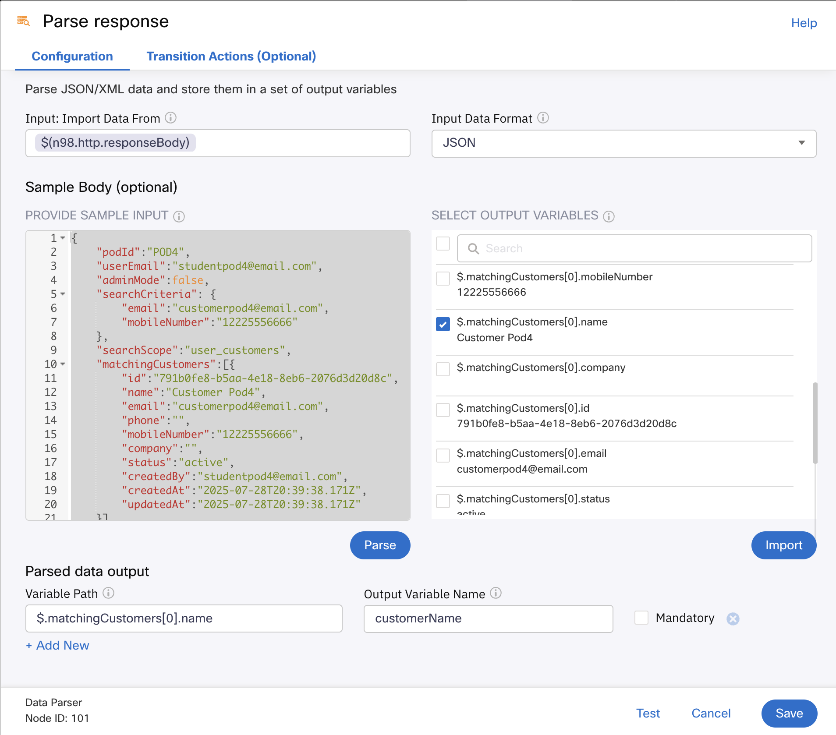The height and width of the screenshot is (735, 836).
Task: Click the "phone":"" line in editor
Action: tap(156, 420)
